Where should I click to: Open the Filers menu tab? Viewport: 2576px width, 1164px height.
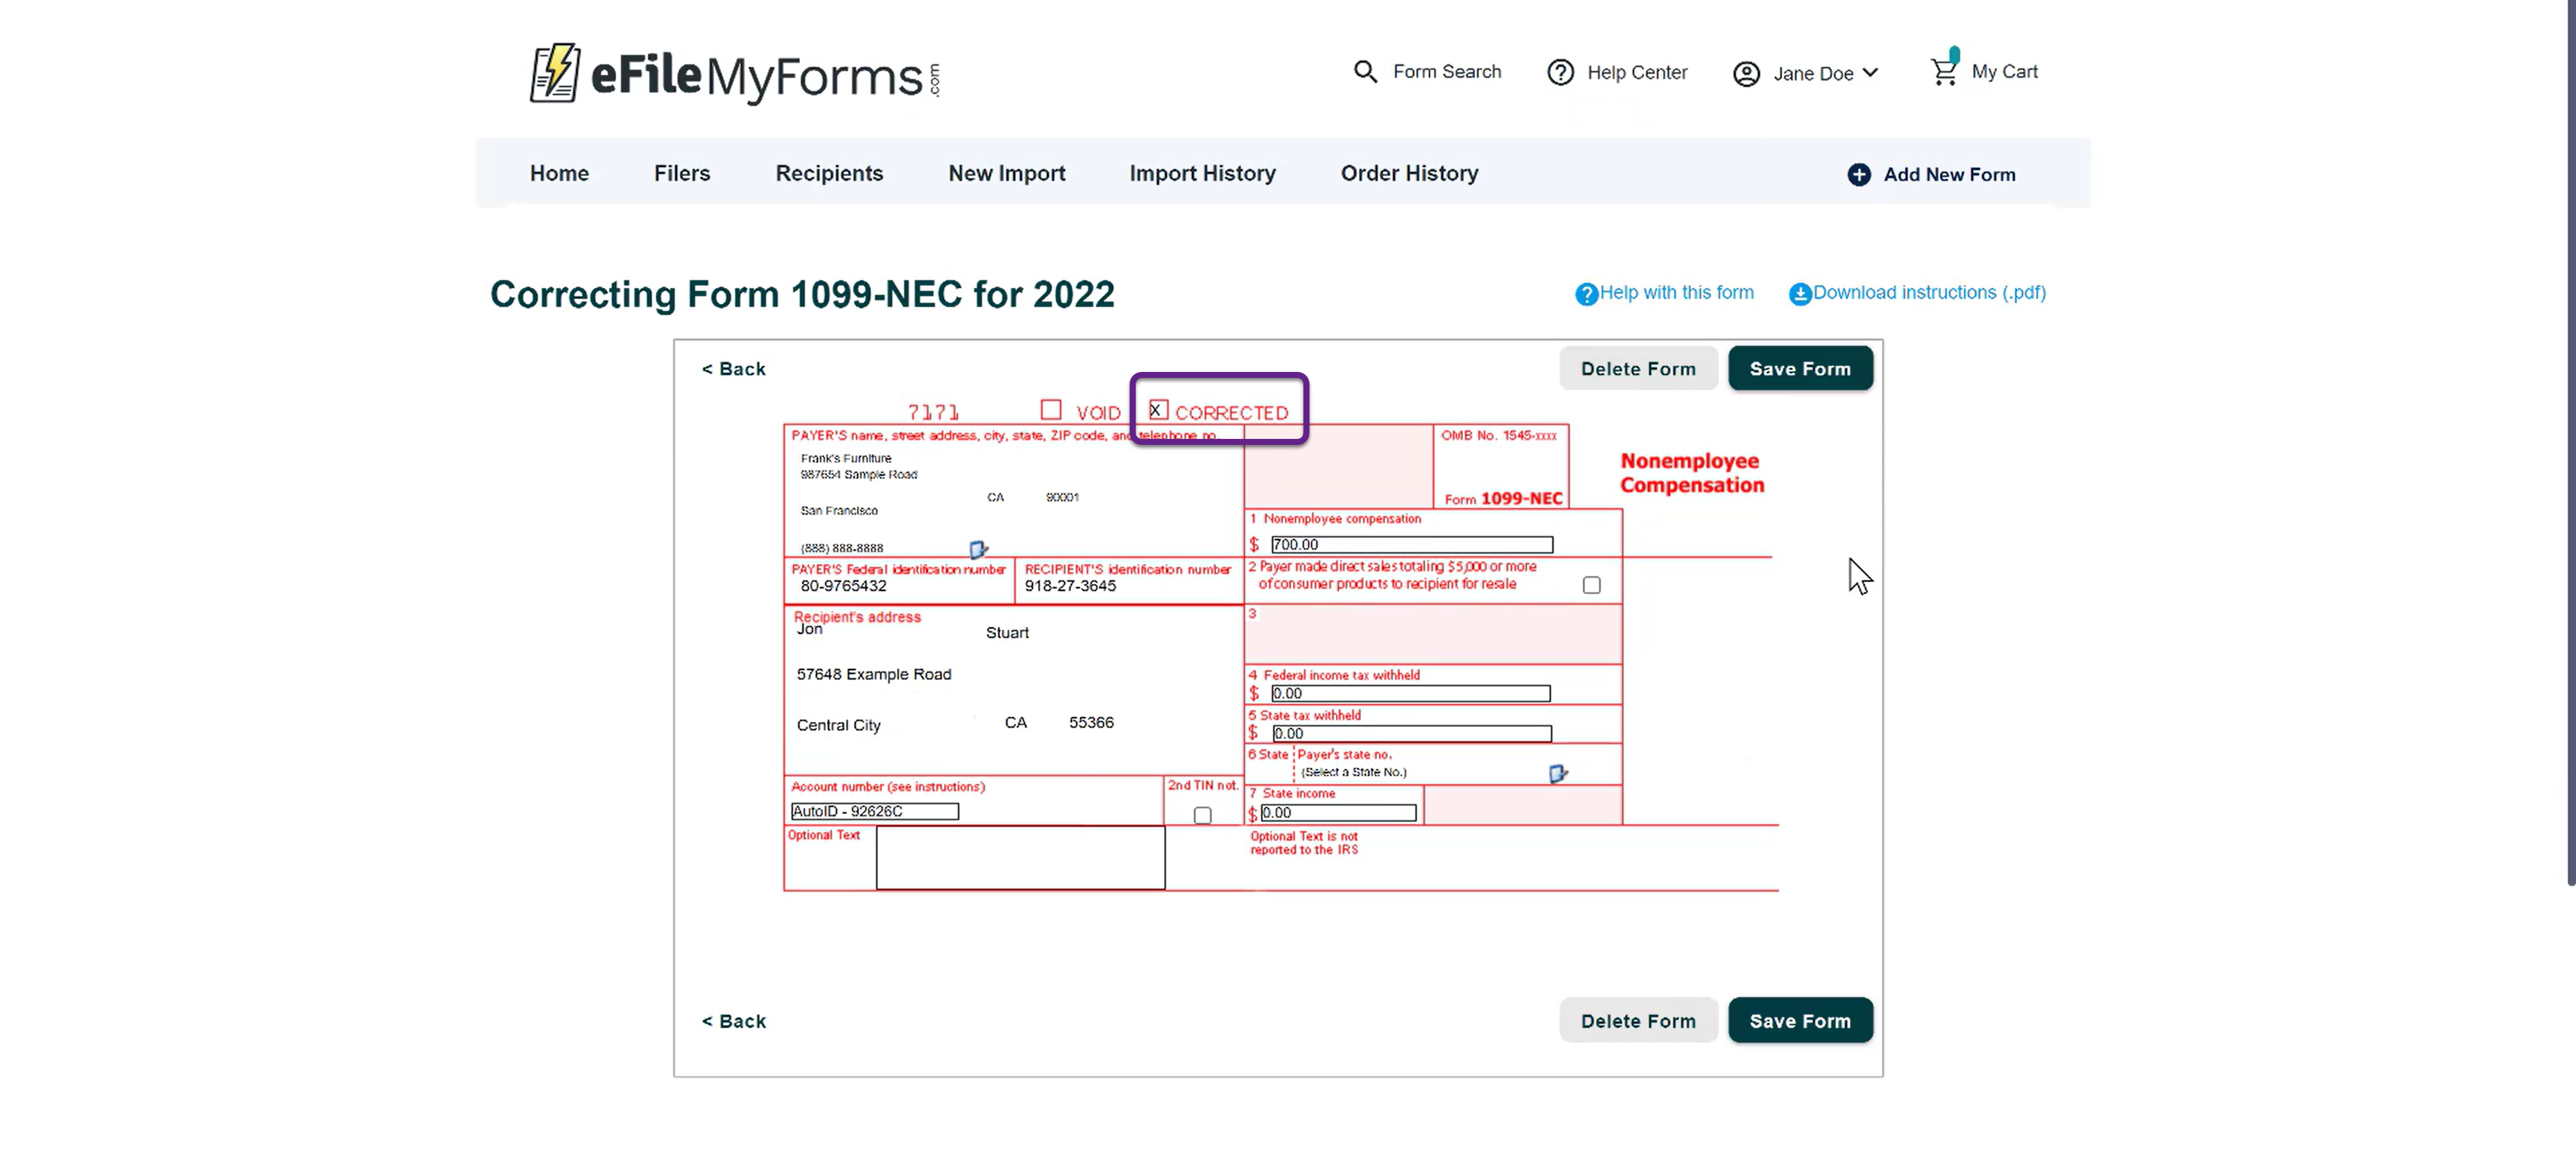click(681, 174)
